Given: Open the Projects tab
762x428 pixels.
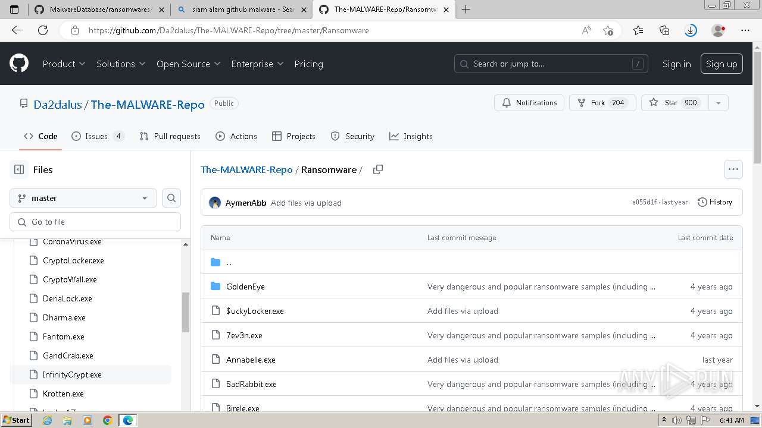Looking at the screenshot, I should click(293, 136).
